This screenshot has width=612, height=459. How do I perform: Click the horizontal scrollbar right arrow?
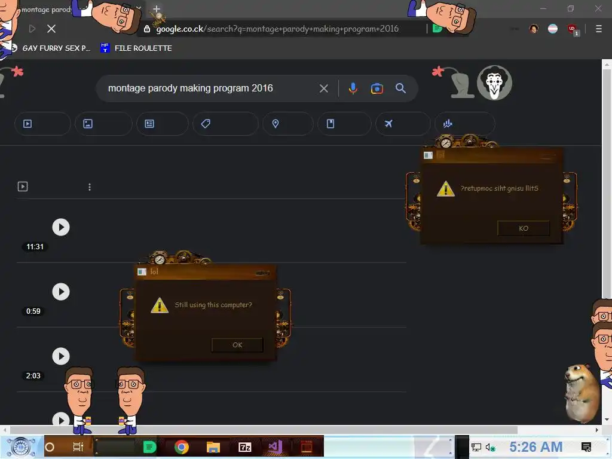(597, 430)
